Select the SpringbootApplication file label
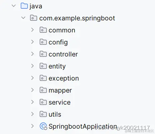This screenshot has width=155, height=134. 83,127
